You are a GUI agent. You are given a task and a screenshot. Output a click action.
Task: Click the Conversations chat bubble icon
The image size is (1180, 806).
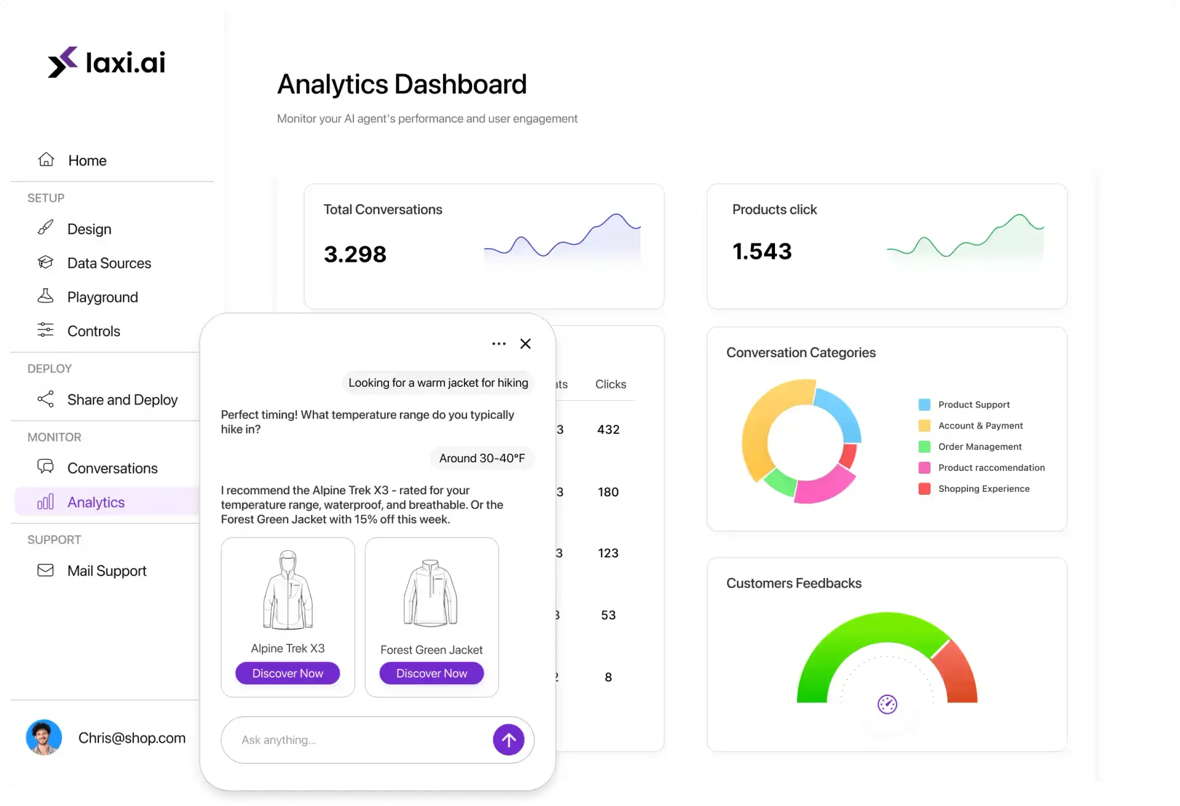[x=45, y=467]
